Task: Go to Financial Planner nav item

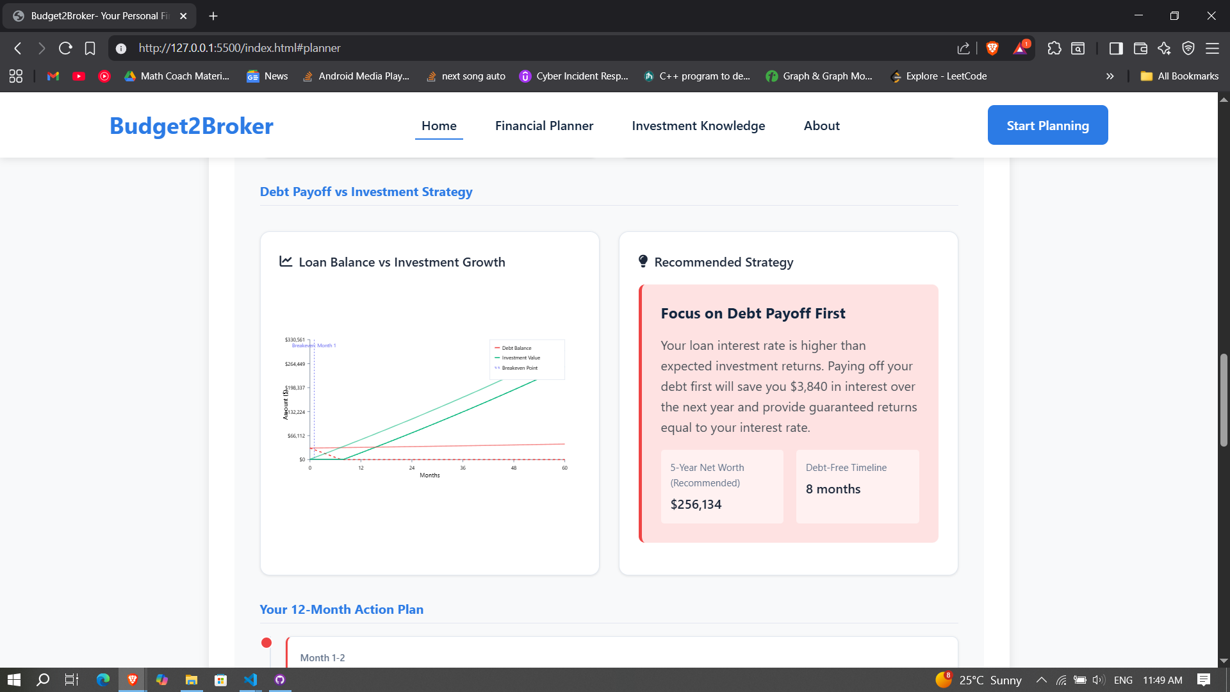Action: tap(544, 126)
